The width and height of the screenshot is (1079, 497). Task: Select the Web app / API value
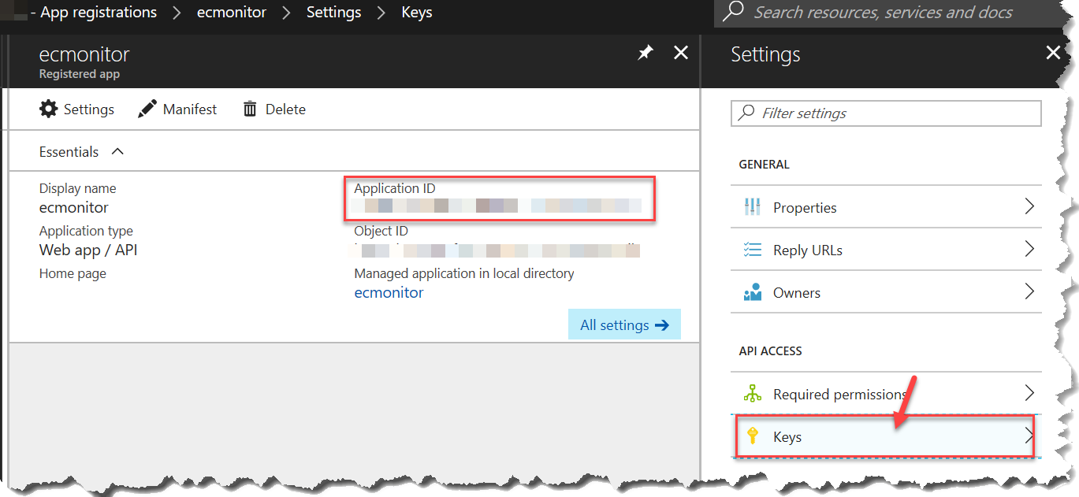pyautogui.click(x=88, y=250)
